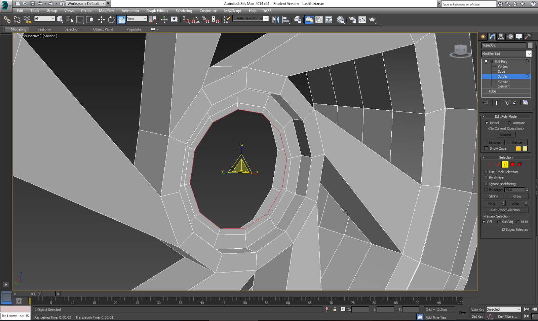Toggle the Angle Snap tool
Viewport: 538px width, 321px height.
click(x=196, y=20)
